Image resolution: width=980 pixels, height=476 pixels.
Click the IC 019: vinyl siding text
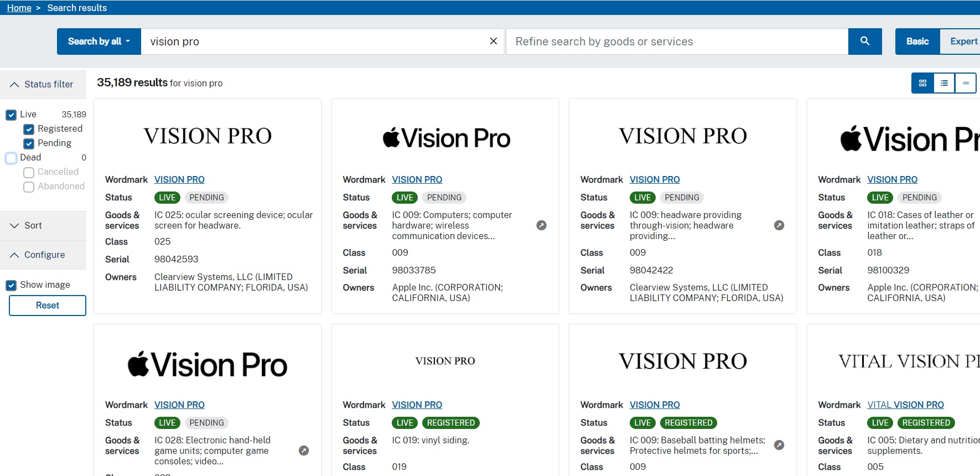click(431, 441)
